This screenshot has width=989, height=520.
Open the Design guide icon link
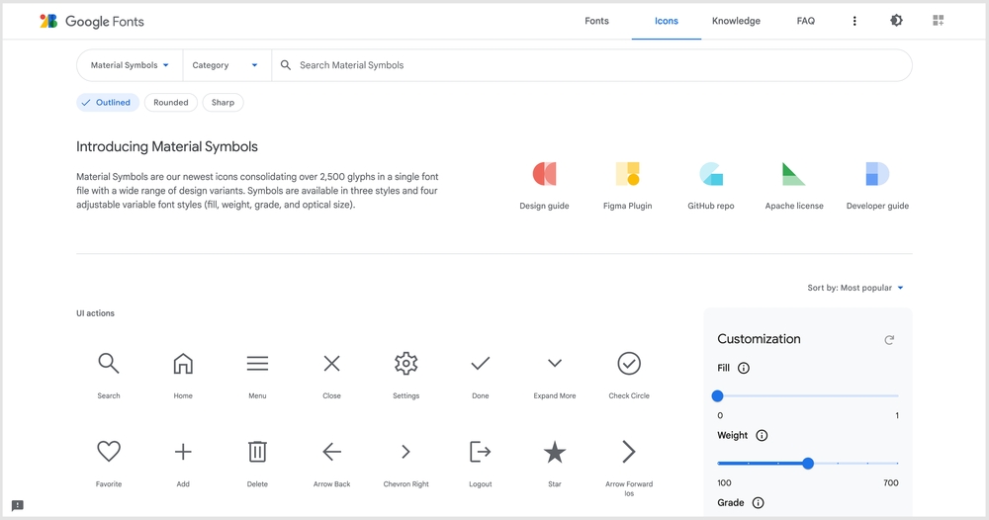pyautogui.click(x=544, y=174)
